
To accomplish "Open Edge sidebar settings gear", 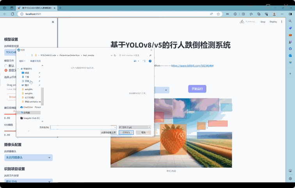I will 290,178.
